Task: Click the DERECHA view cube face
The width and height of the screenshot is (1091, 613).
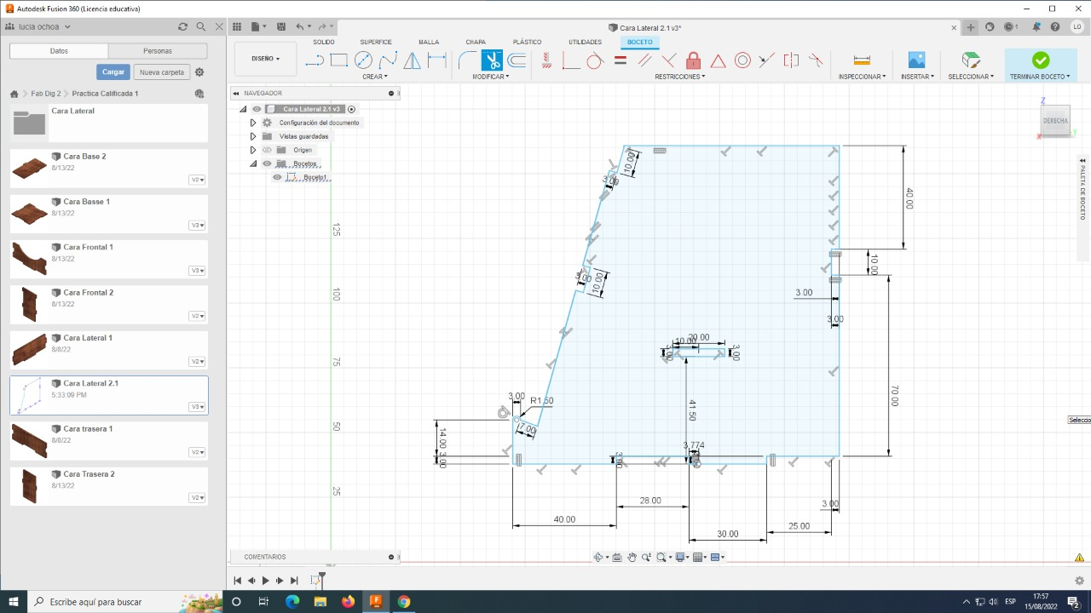Action: point(1055,121)
